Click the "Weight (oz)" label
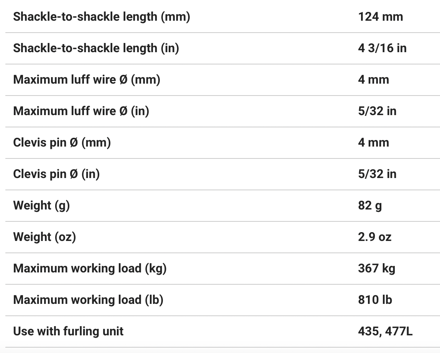 coord(44,237)
